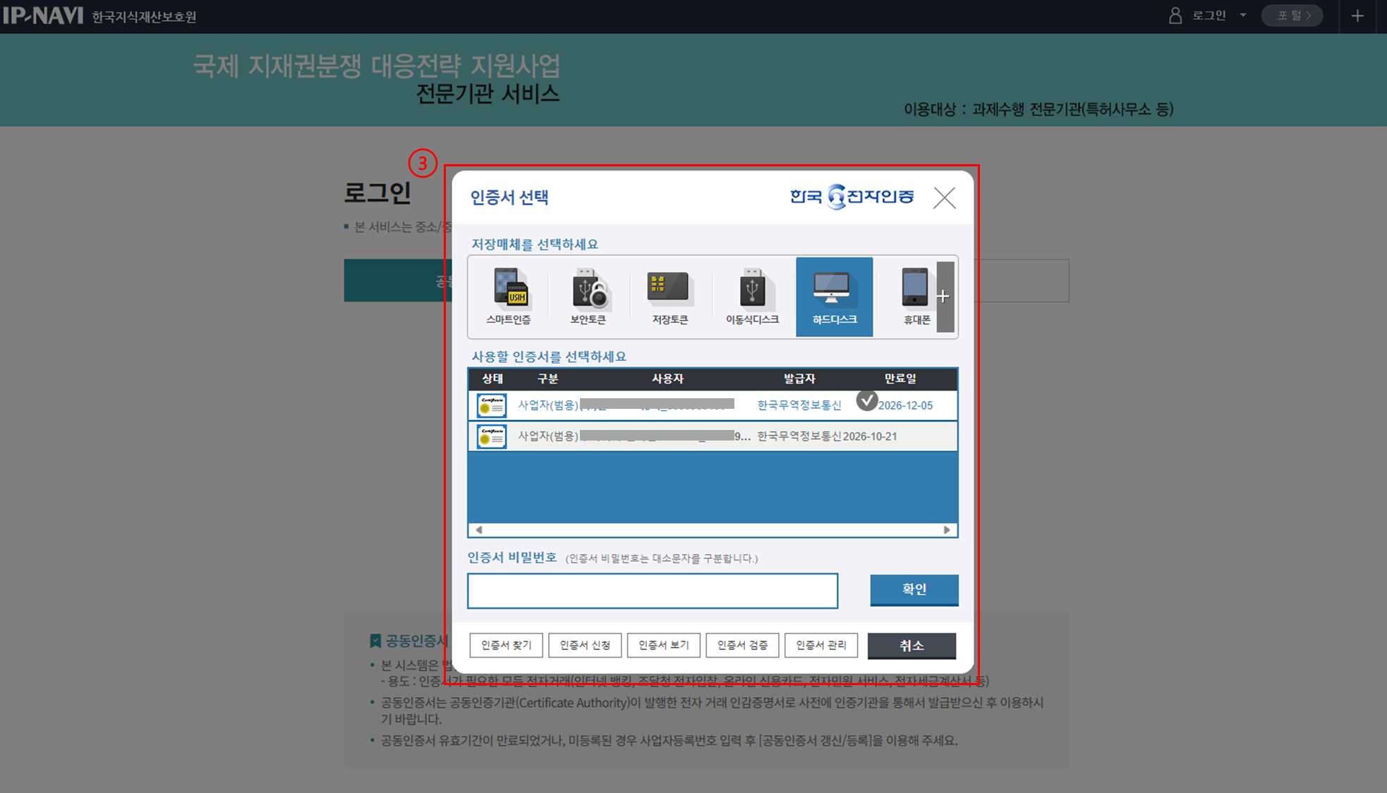Select the 하드디스크 hard disk icon
1387x793 pixels.
[x=834, y=296]
